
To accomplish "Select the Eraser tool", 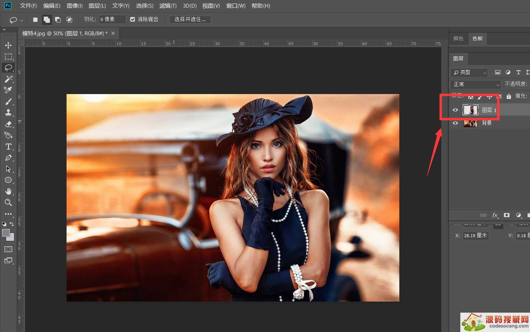I will (x=8, y=124).
